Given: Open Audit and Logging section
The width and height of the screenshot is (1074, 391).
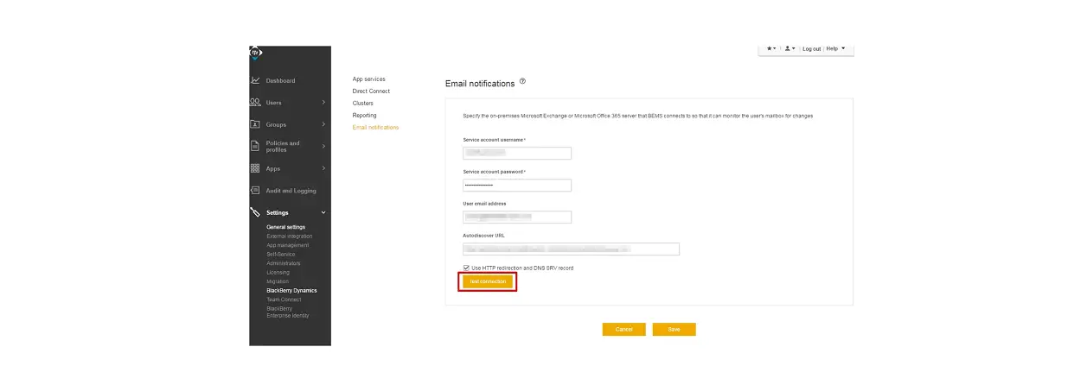Looking at the screenshot, I should click(291, 191).
